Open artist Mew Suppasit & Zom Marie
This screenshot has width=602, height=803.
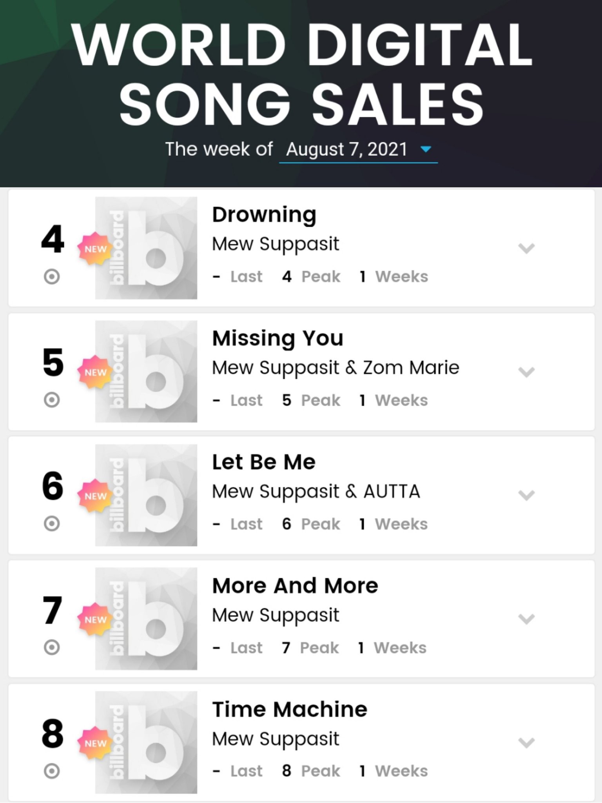(x=335, y=368)
